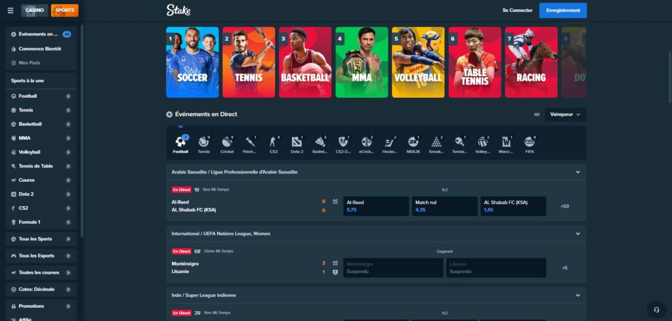Select the Soccer sport card
Screen dimensions: 672x321
(x=192, y=62)
